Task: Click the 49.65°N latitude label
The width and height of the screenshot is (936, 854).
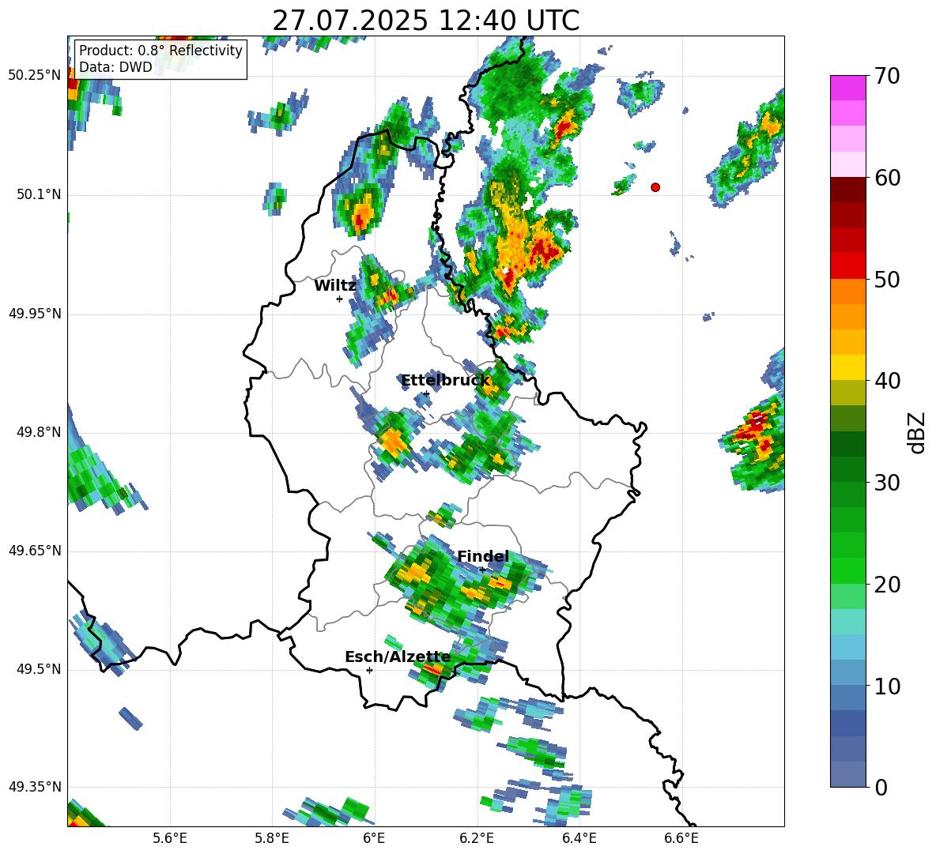Action: pyautogui.click(x=35, y=551)
